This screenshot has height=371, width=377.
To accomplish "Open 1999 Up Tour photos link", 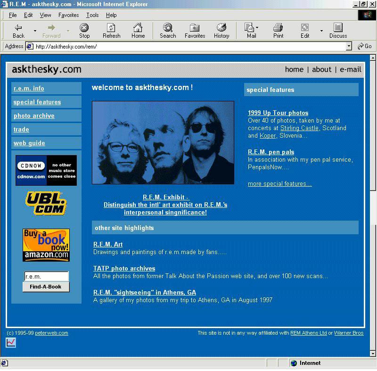I will point(278,113).
